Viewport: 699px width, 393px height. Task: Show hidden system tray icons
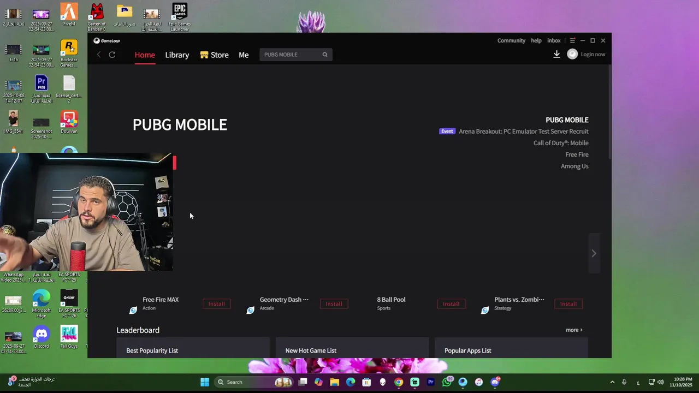612,382
